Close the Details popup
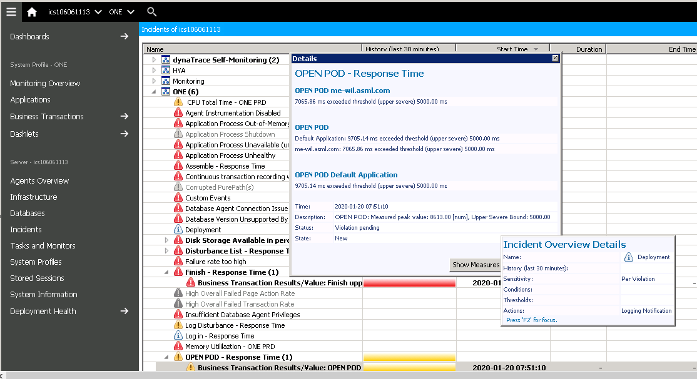 [x=555, y=58]
